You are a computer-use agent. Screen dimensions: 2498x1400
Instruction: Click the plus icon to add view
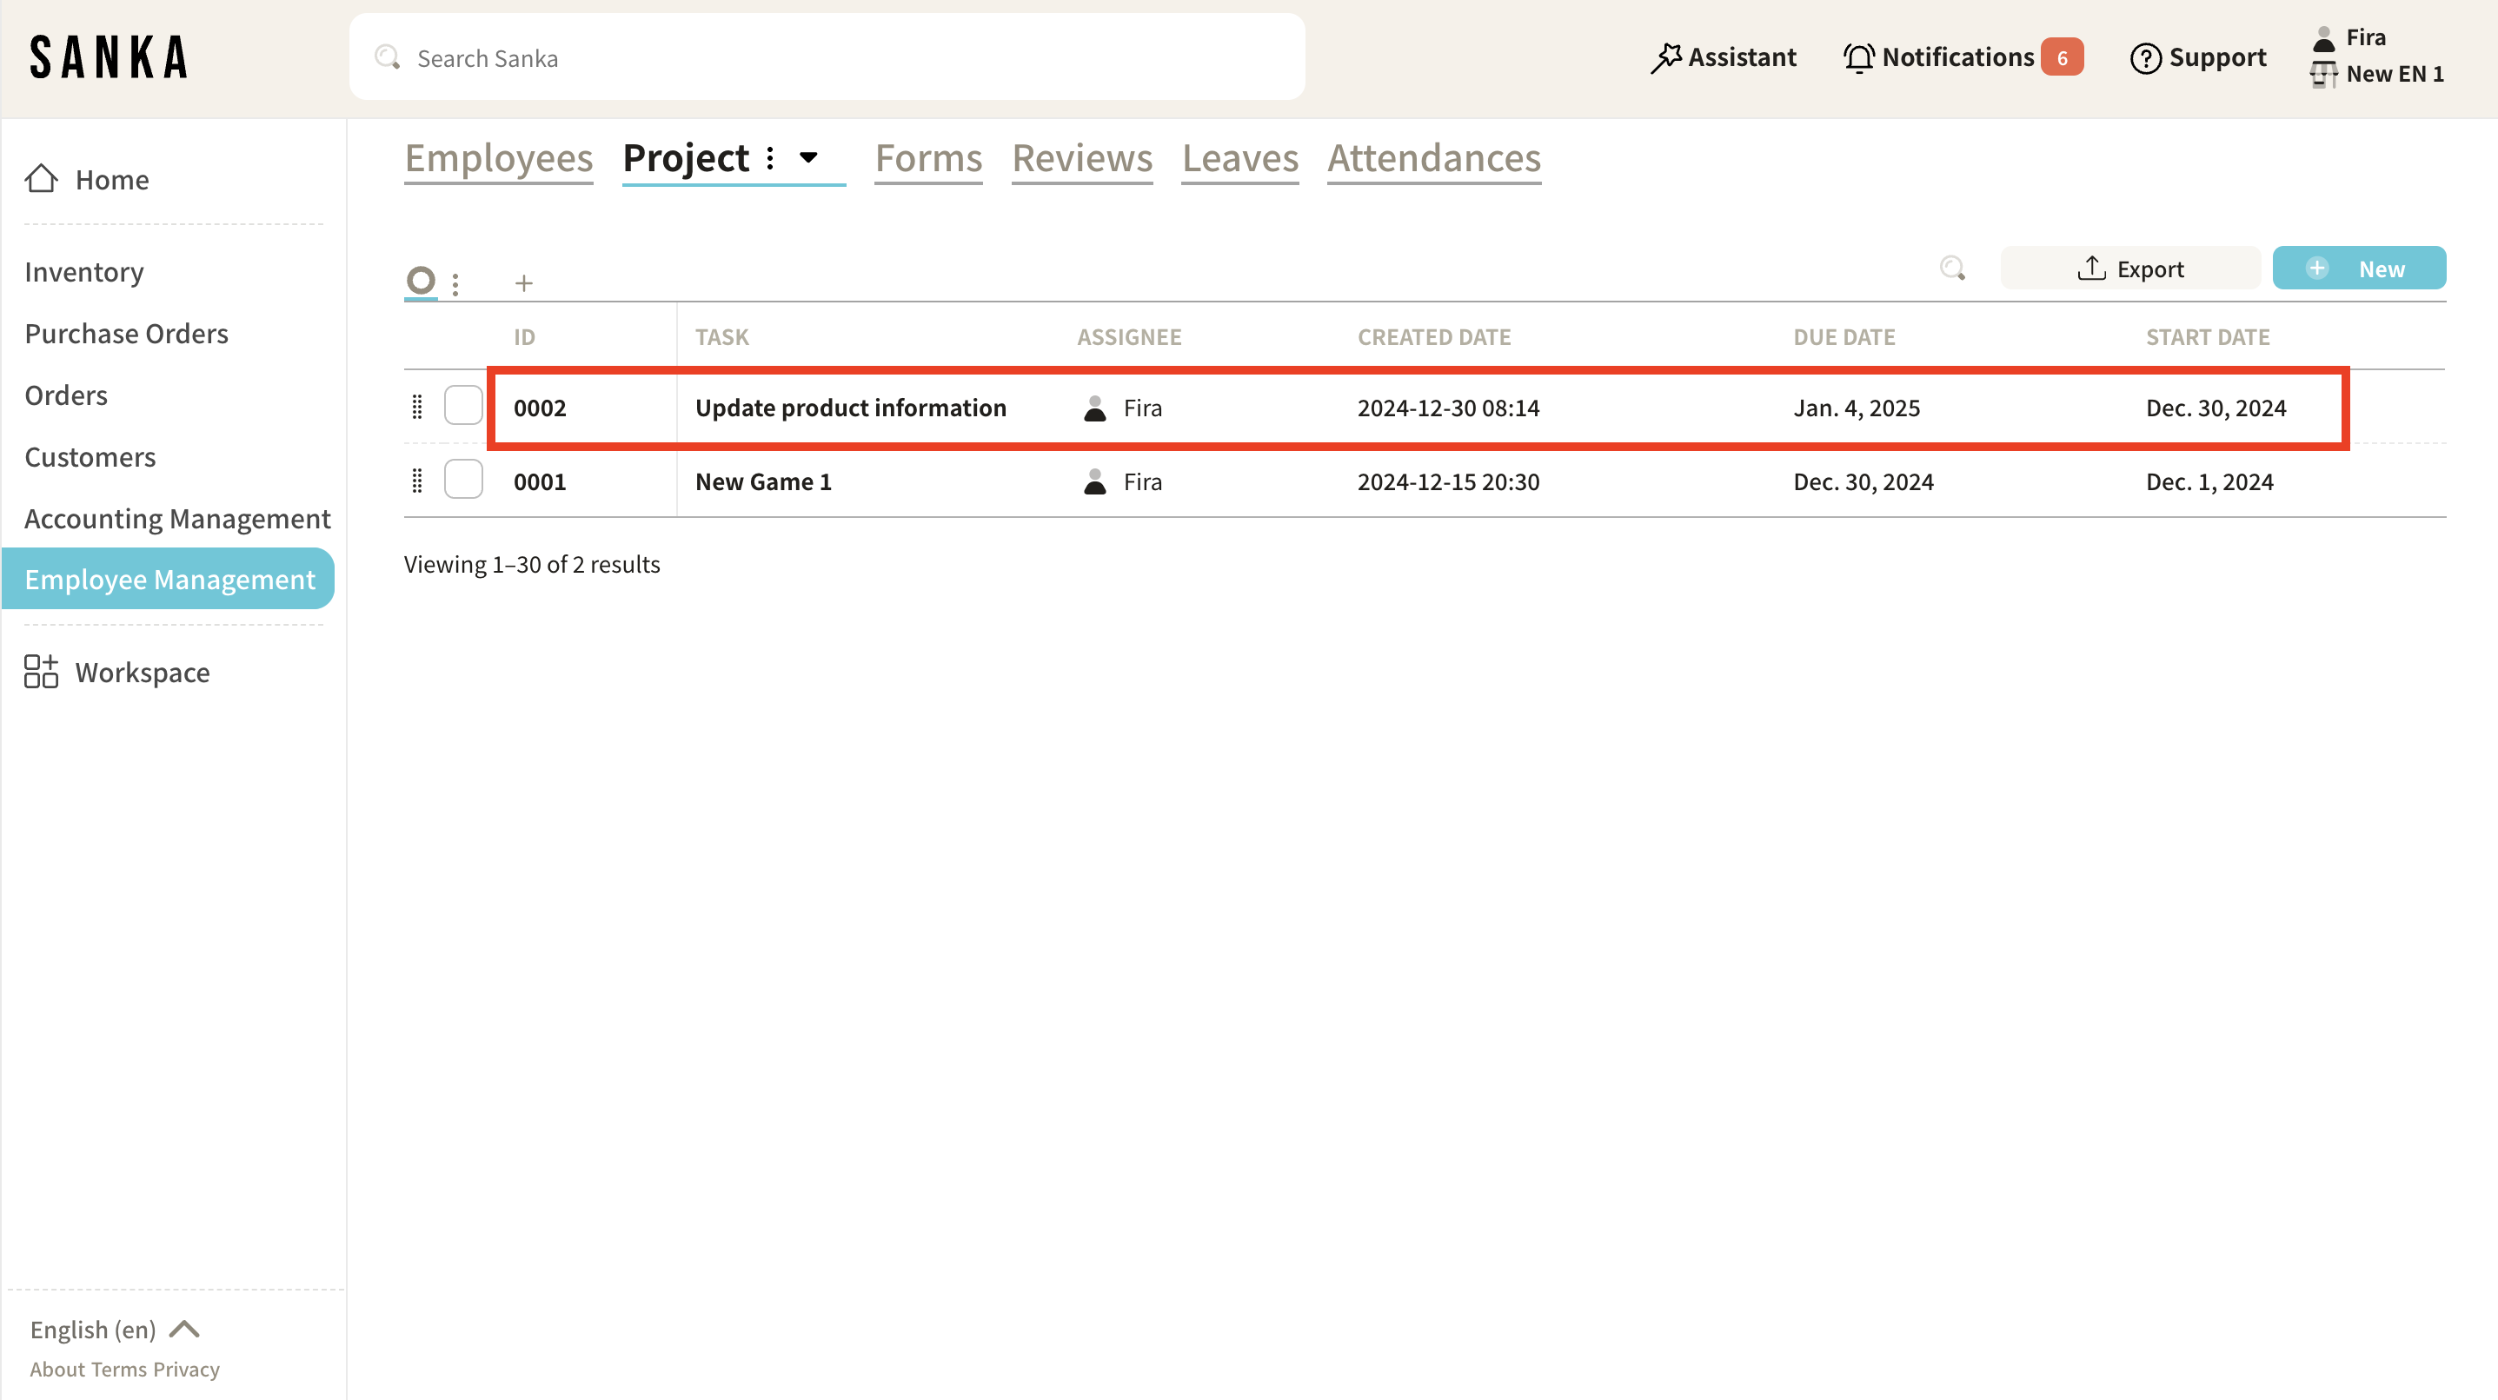click(523, 282)
